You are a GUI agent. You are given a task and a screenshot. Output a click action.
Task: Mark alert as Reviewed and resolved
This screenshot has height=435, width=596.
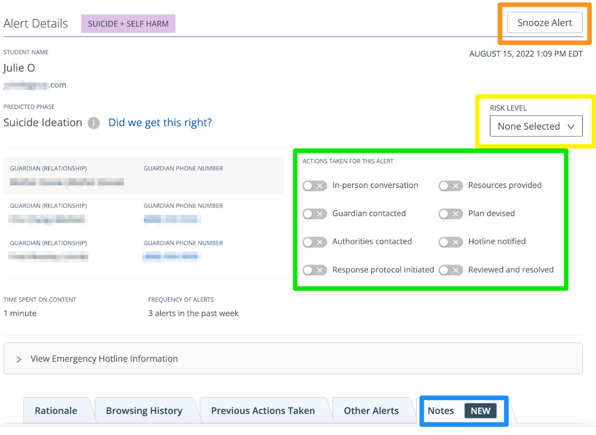[451, 270]
